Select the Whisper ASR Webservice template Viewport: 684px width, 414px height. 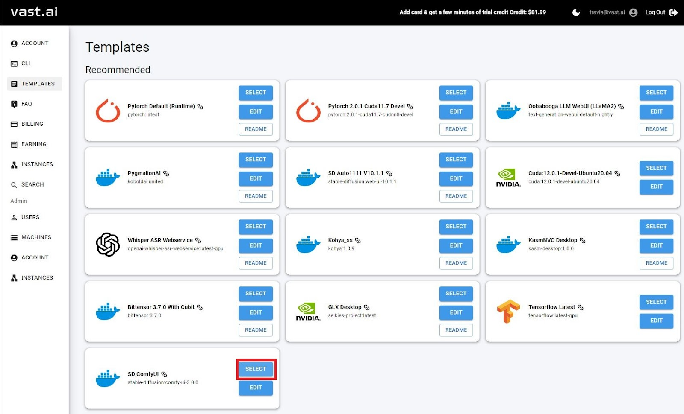(256, 227)
